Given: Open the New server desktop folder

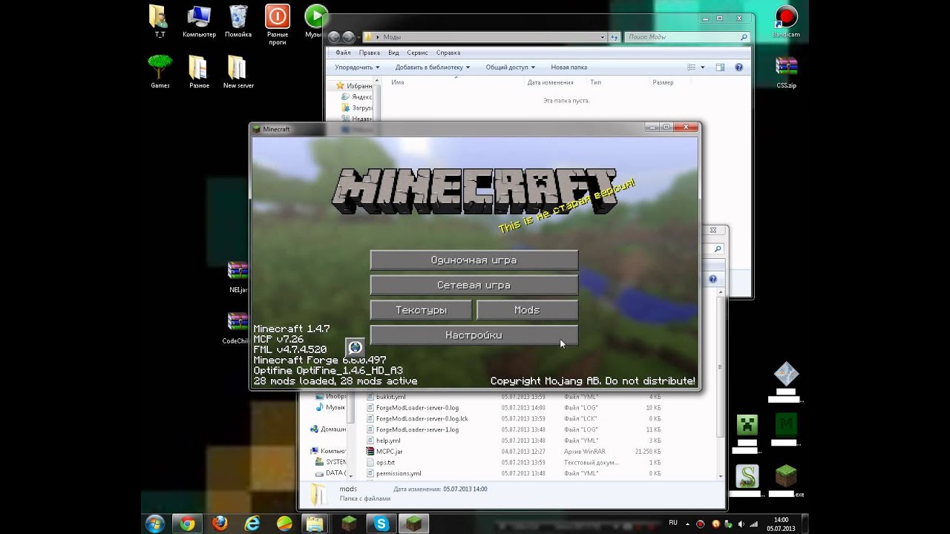Looking at the screenshot, I should [238, 71].
